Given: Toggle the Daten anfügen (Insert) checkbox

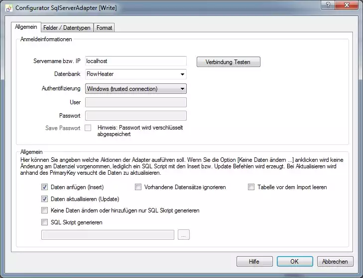Looking at the screenshot, I should click(45, 187).
